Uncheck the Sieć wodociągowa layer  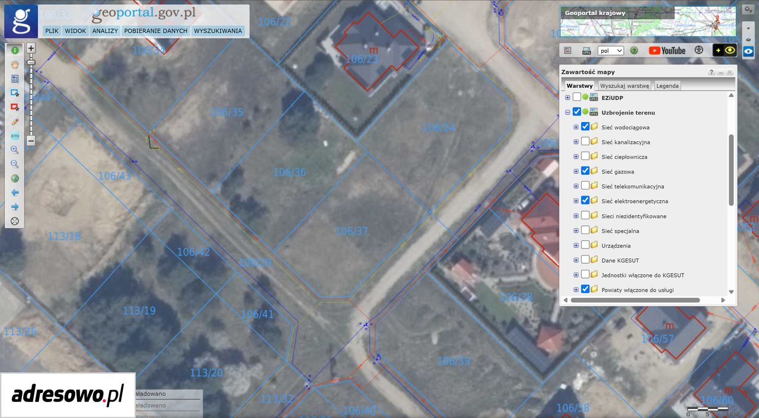(585, 126)
